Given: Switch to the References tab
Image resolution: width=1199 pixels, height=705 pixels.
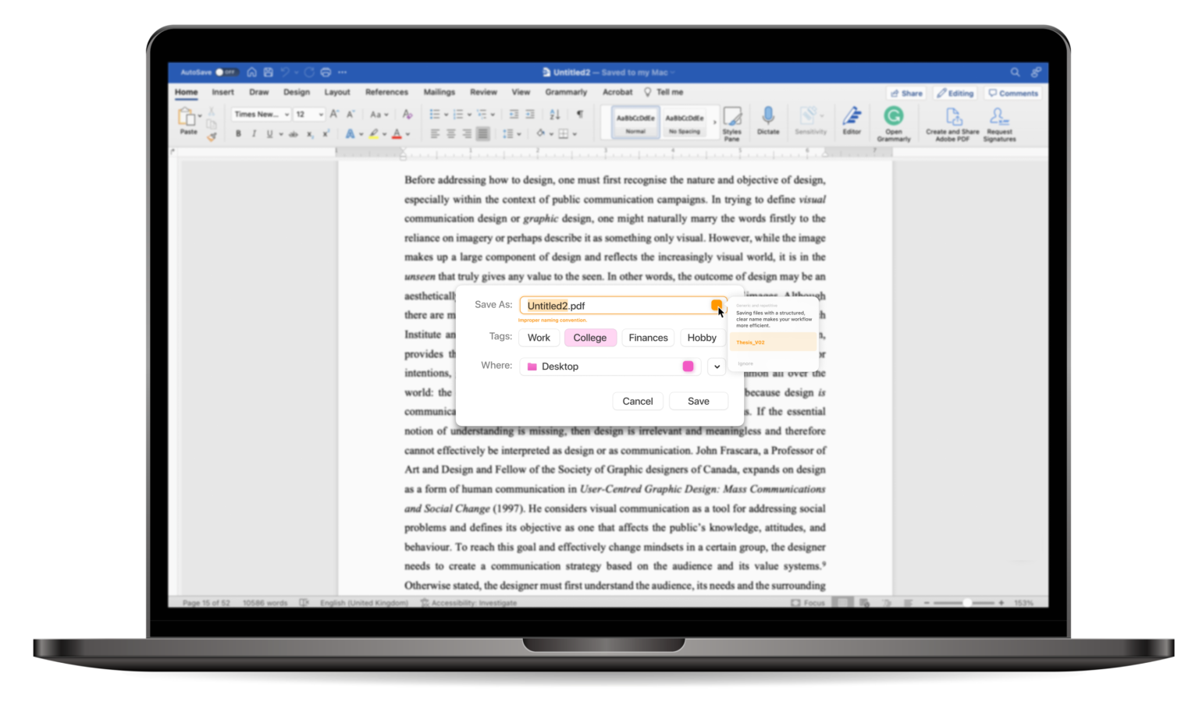Looking at the screenshot, I should coord(386,92).
